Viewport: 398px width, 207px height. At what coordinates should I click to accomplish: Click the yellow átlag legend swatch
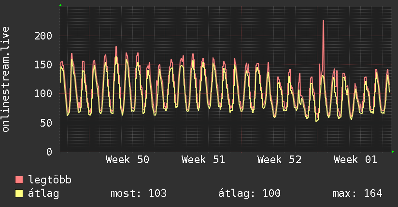point(19,193)
